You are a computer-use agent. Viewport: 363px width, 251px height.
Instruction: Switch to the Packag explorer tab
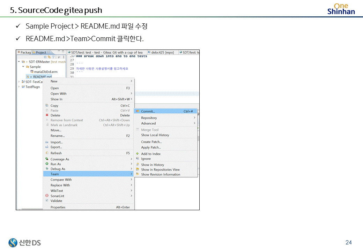(24, 52)
